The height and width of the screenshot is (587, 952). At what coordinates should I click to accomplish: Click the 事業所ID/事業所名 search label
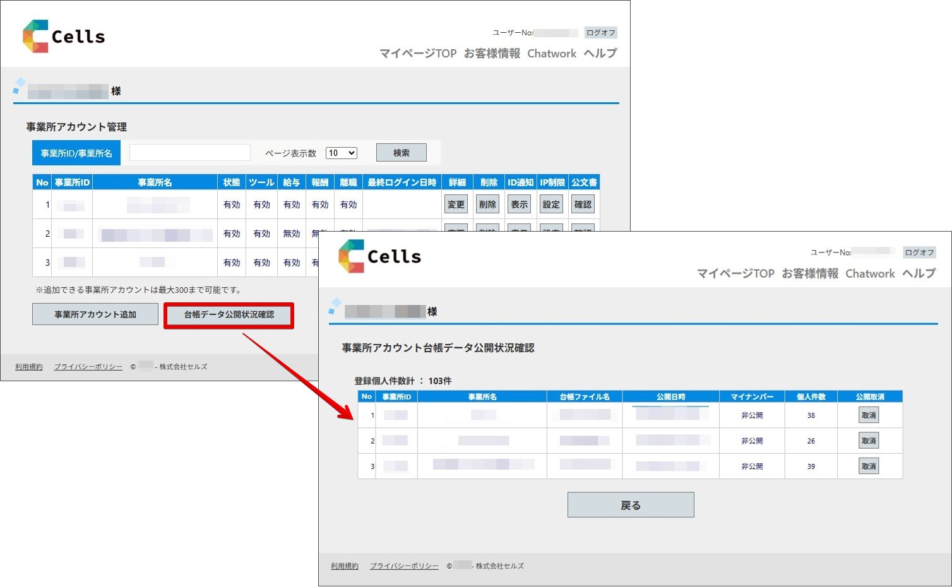76,153
